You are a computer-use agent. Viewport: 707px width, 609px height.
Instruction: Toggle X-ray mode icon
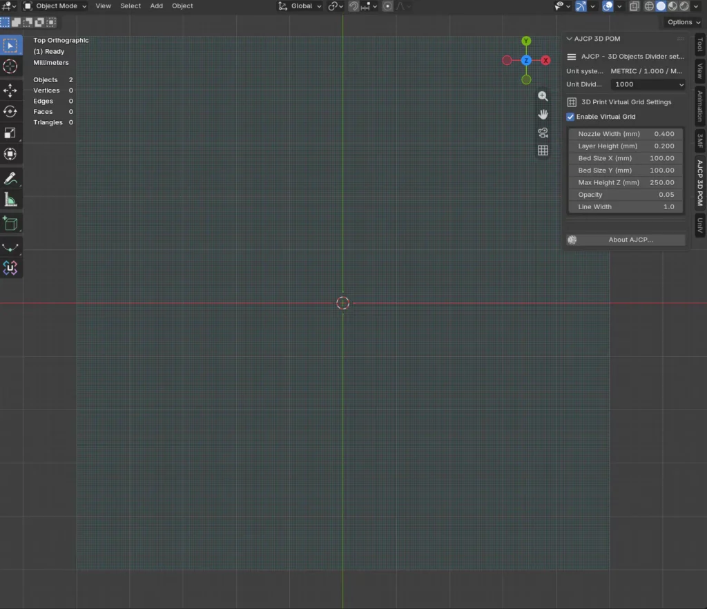point(635,6)
